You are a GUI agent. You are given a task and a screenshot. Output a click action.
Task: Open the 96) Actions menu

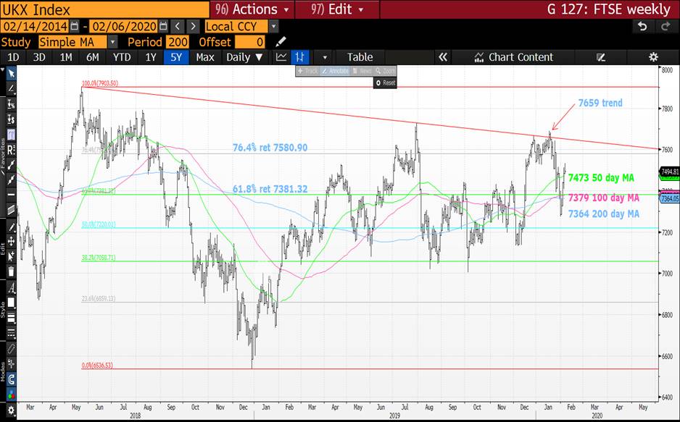[252, 9]
